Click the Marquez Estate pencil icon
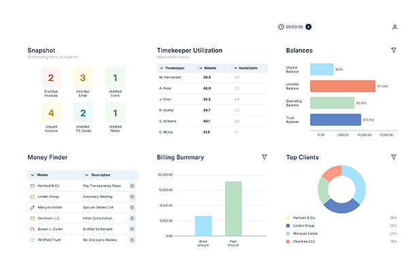This screenshot has height=272, width=408. coord(32,207)
